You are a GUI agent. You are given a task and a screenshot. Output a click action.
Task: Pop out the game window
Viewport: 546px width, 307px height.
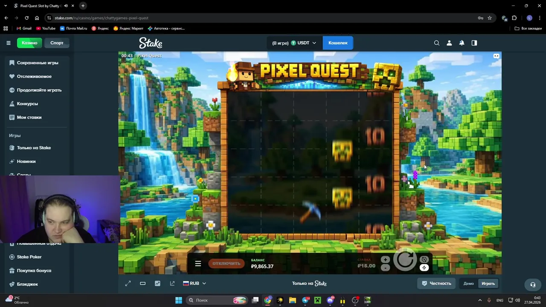172,284
